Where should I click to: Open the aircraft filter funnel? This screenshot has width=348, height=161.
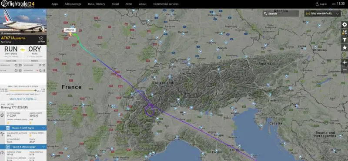345,40
